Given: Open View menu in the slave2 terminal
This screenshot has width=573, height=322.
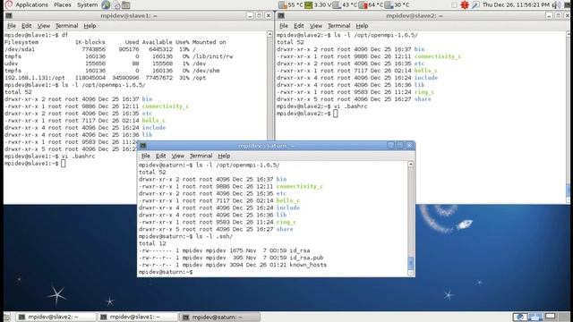Looking at the screenshot, I should [x=316, y=26].
